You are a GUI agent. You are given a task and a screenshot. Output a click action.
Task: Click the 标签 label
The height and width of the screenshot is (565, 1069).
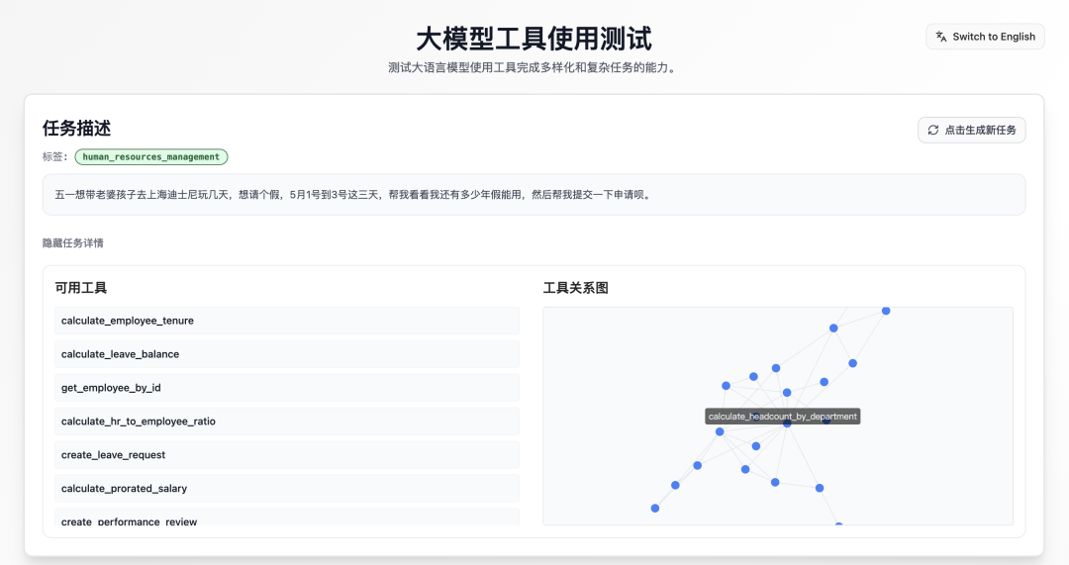[x=55, y=156]
